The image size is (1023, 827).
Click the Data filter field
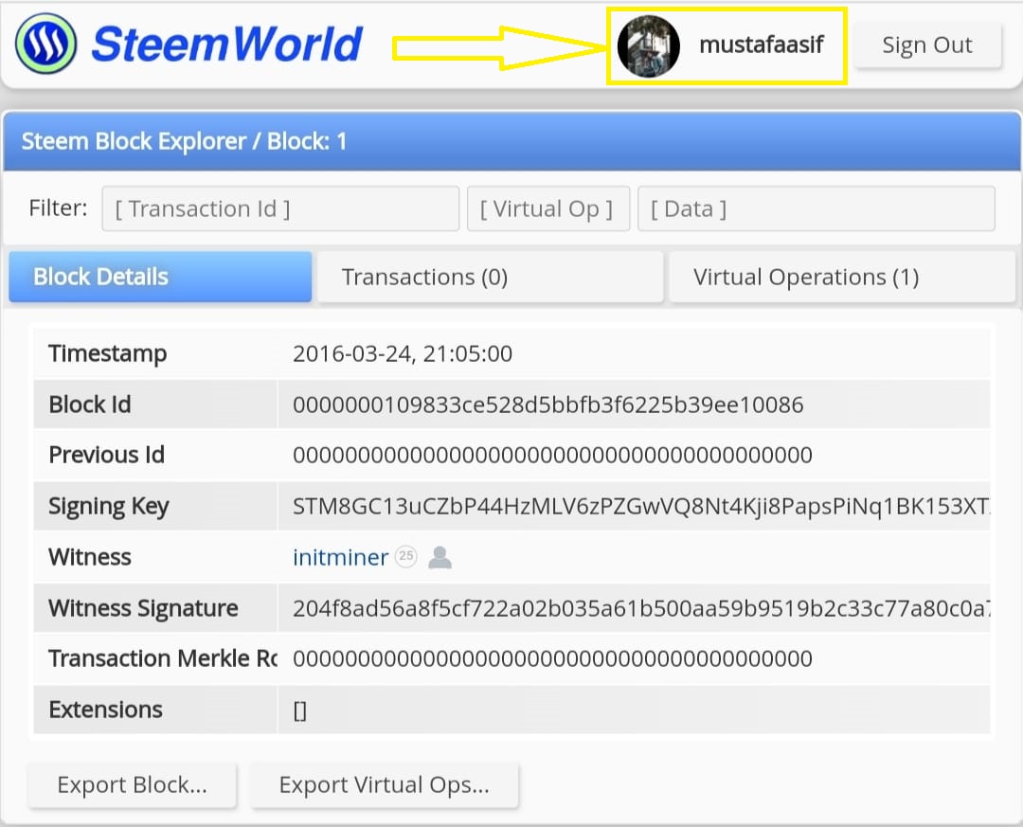817,208
